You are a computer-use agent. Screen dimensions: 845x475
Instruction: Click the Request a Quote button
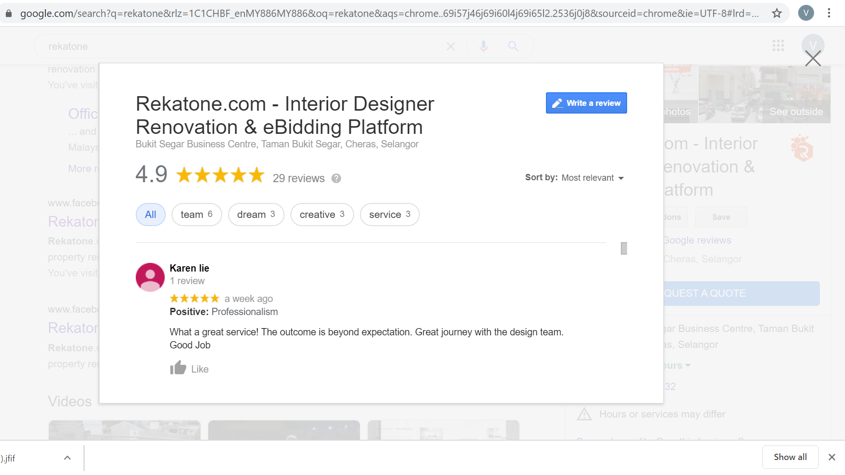pos(742,293)
